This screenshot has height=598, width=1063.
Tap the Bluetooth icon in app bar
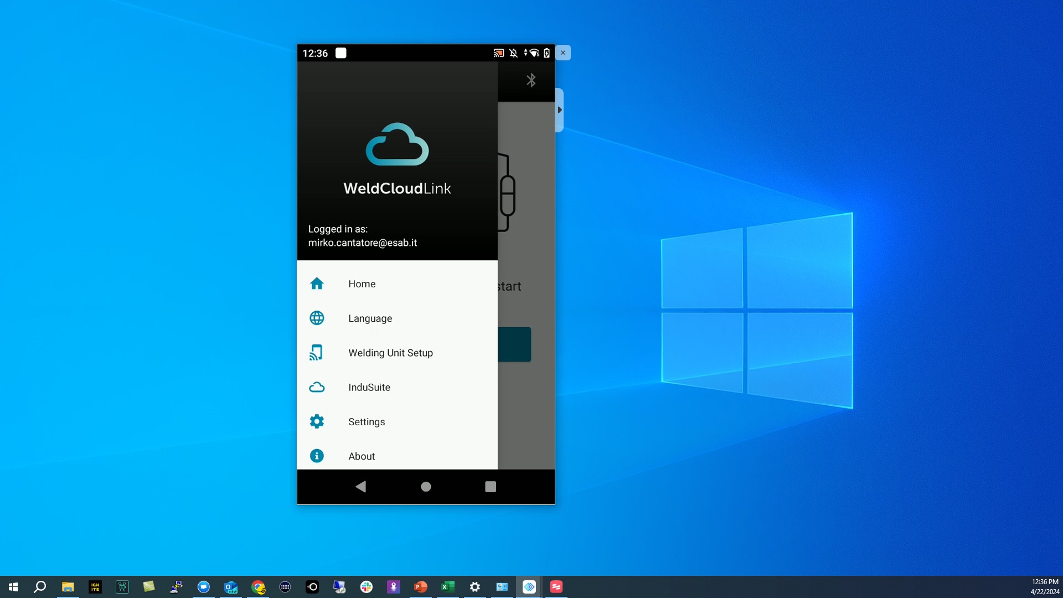pos(531,80)
